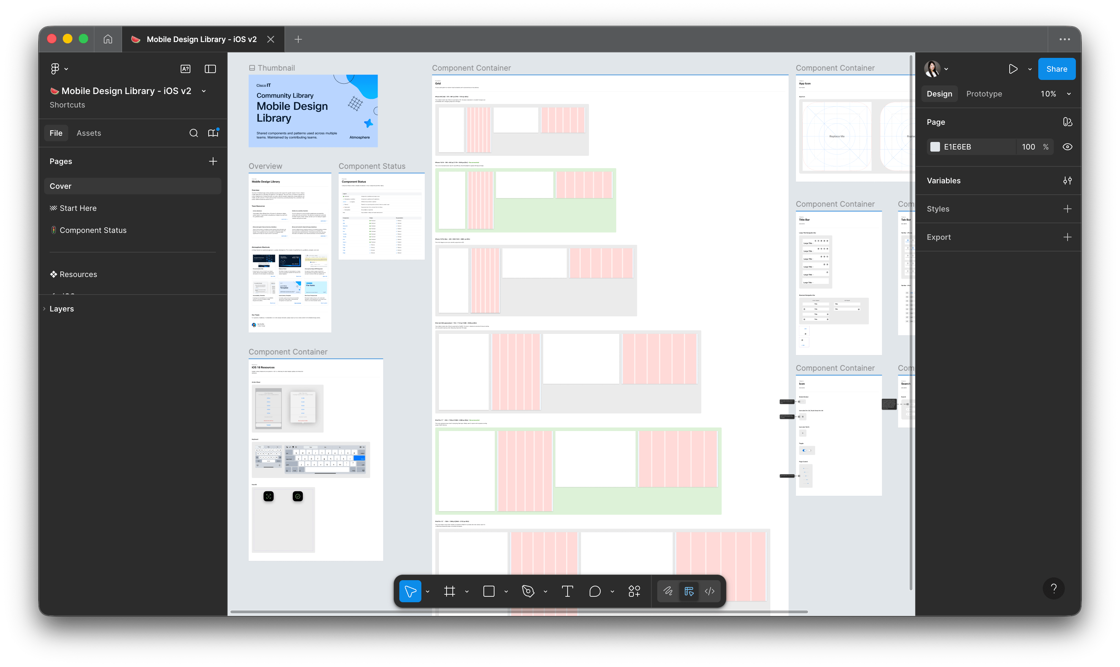This screenshot has width=1120, height=667.
Task: Select the Pen tool
Action: click(x=528, y=591)
